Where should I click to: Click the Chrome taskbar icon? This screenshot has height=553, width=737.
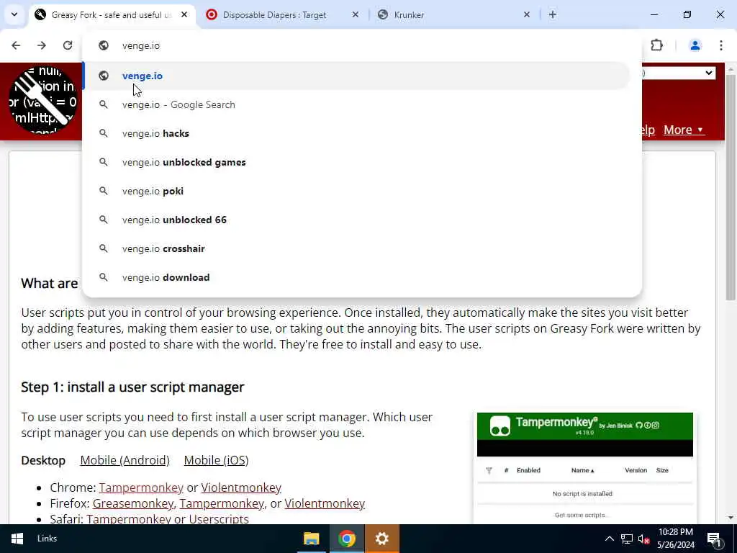click(347, 539)
